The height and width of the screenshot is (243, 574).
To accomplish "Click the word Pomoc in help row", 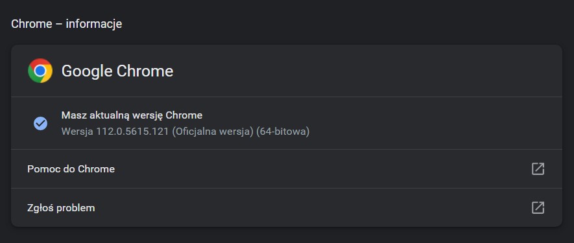I will pos(42,169).
